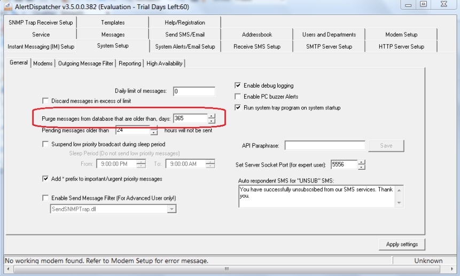The width and height of the screenshot is (460, 276).
Task: Uncheck Run system tray program on startup
Action: tap(238, 107)
